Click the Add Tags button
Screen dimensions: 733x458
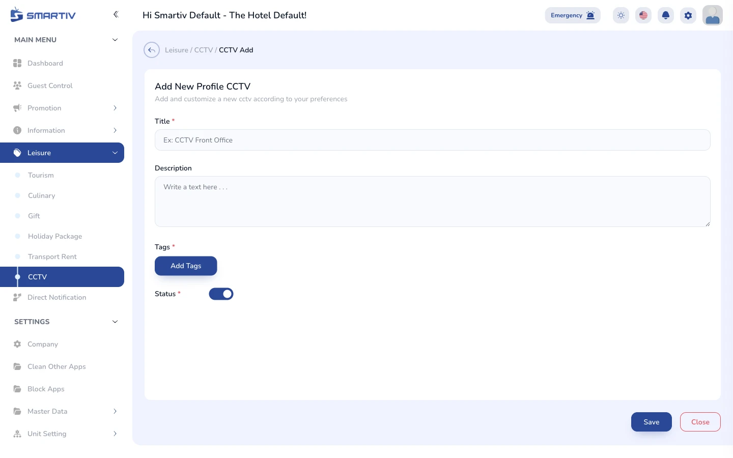(186, 266)
